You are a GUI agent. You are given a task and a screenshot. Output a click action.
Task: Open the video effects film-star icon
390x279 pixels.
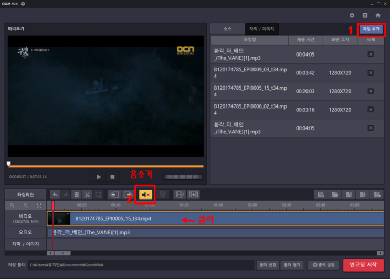coord(193,195)
